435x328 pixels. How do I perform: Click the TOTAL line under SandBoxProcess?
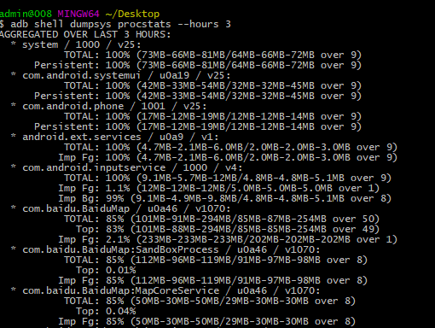tap(216, 260)
